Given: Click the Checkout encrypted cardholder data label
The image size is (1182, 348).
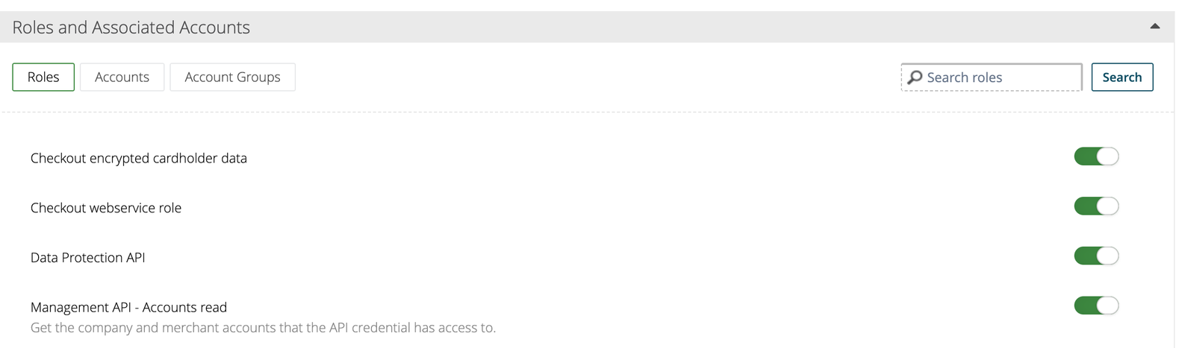Looking at the screenshot, I should 139,158.
